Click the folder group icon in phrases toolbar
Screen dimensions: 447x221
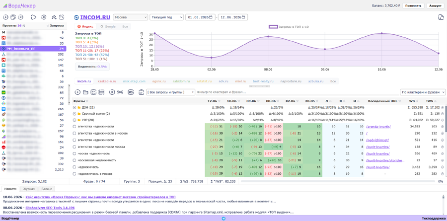coord(85,92)
